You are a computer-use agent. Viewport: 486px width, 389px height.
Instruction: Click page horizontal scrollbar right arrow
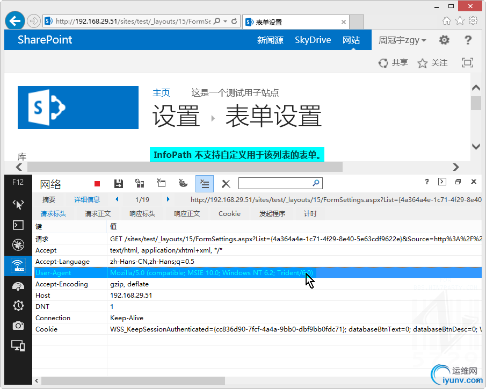(455, 167)
